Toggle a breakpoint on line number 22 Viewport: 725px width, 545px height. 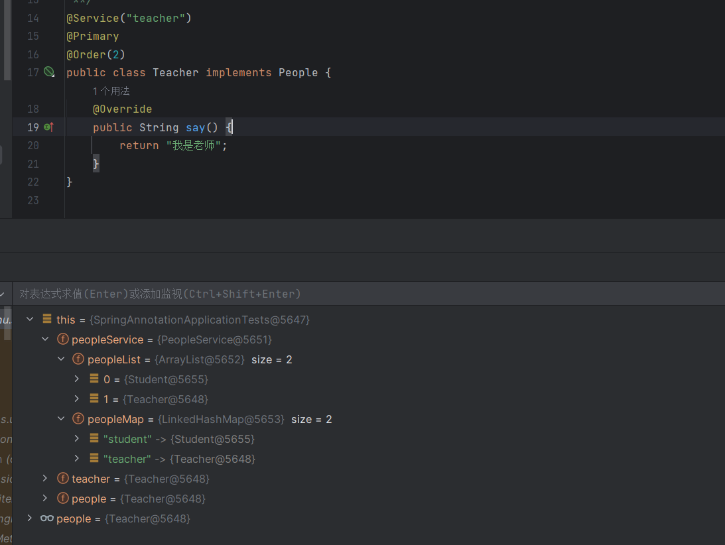point(33,182)
